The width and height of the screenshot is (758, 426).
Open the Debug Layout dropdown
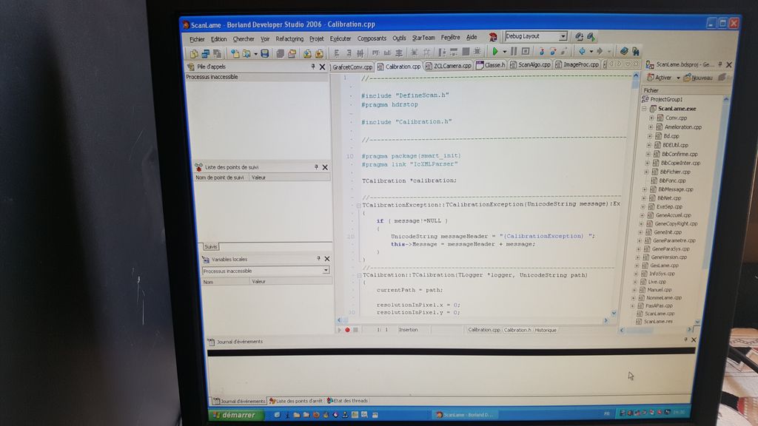click(x=563, y=36)
